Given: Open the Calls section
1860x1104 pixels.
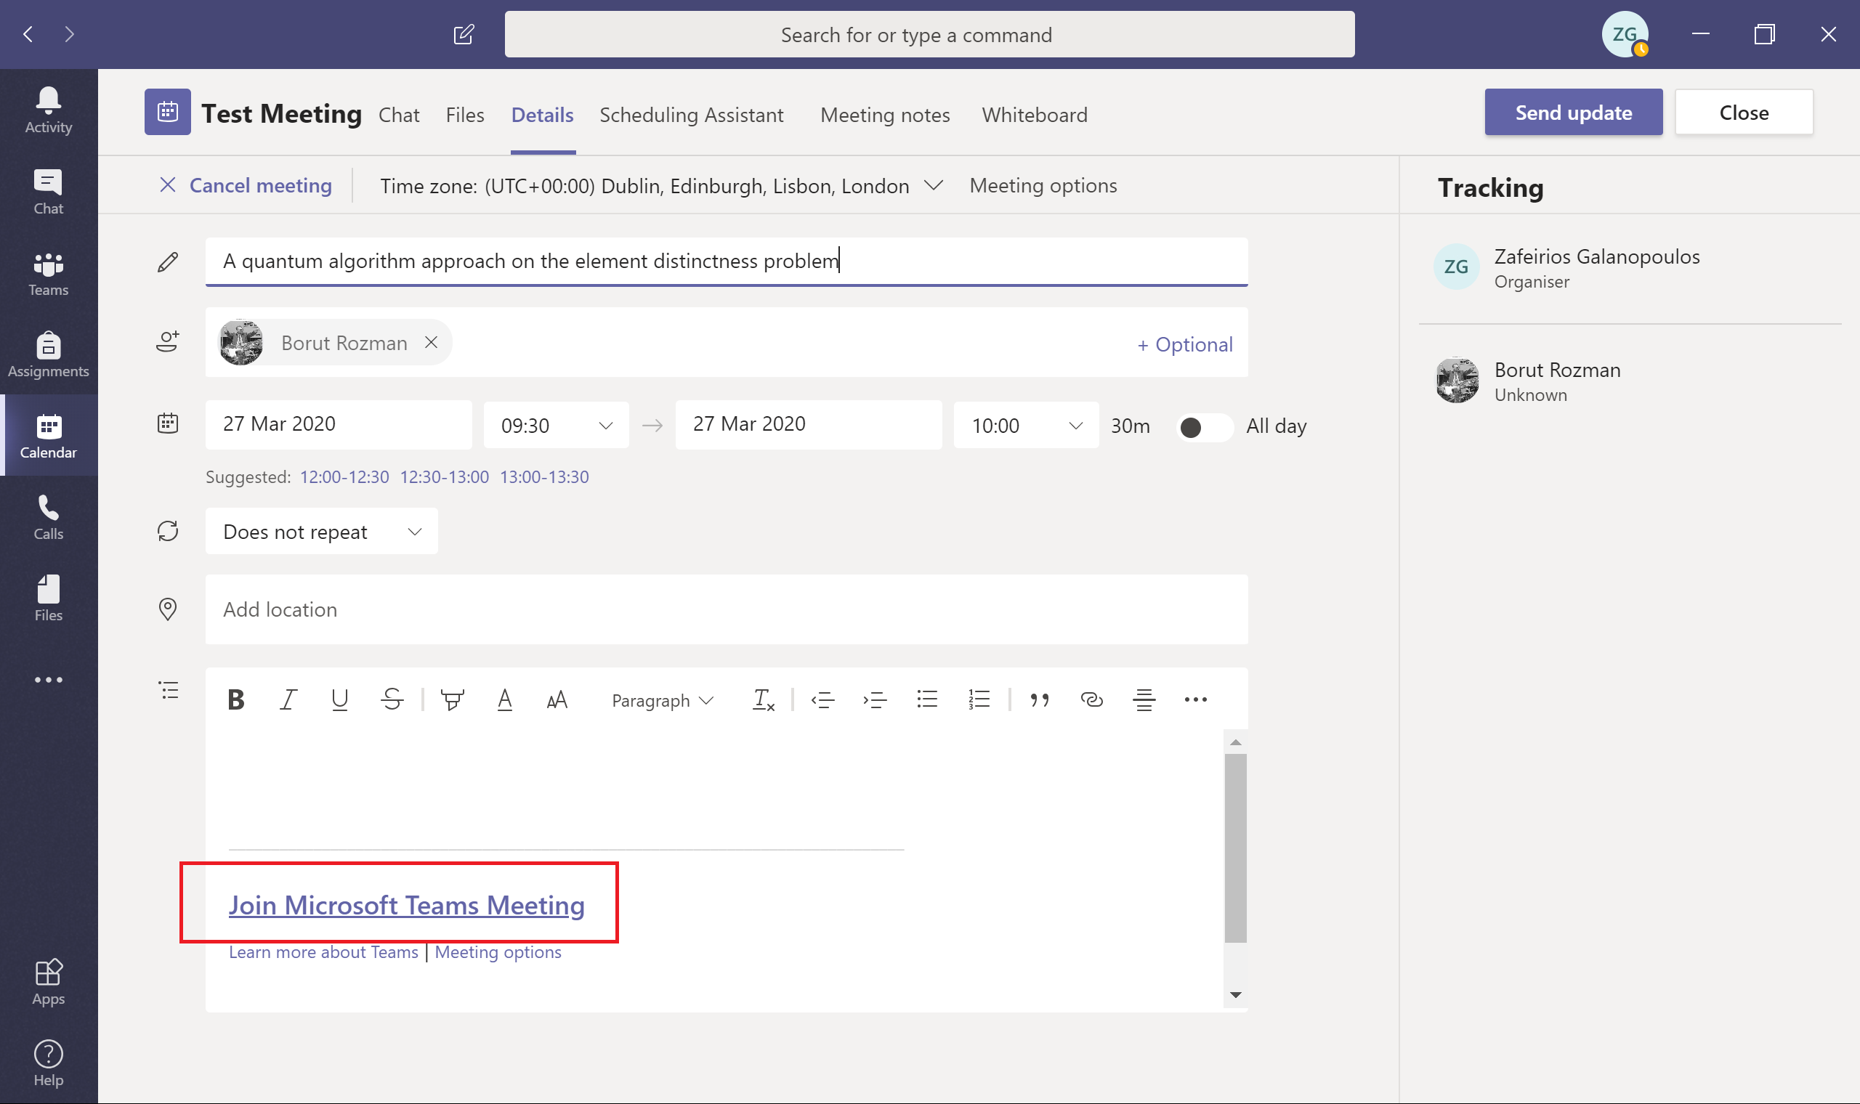Looking at the screenshot, I should 49,517.
